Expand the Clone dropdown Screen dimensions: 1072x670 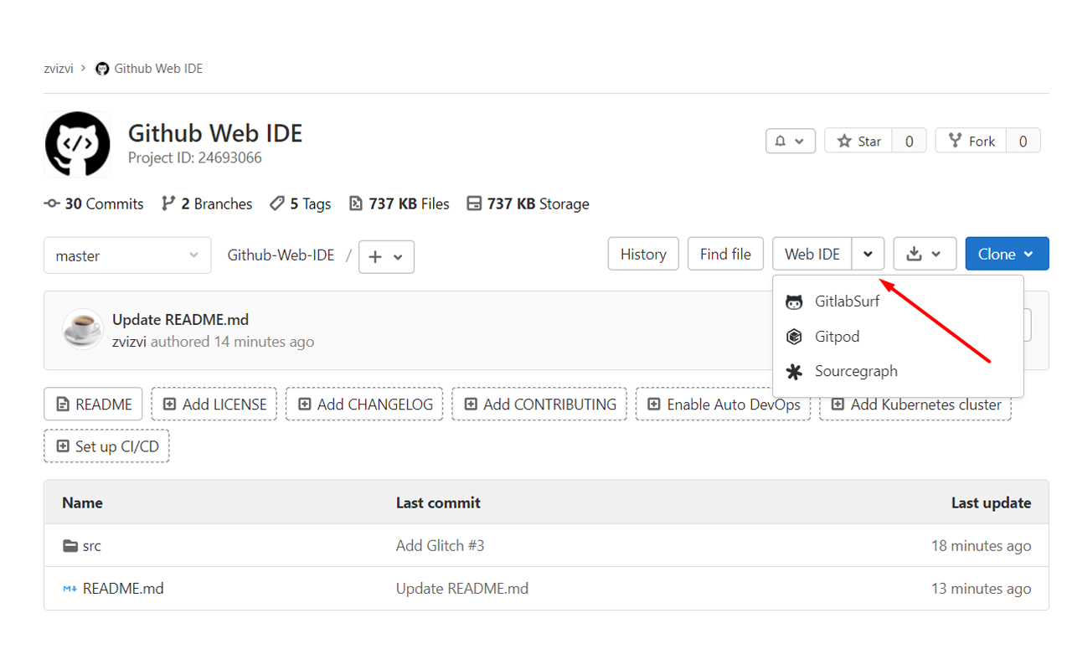1030,253
